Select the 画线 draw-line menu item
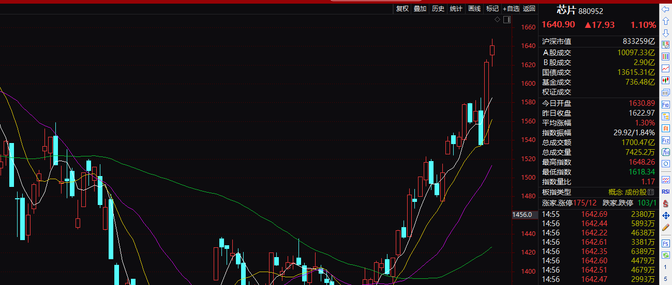This screenshot has width=672, height=285. pyautogui.click(x=474, y=8)
